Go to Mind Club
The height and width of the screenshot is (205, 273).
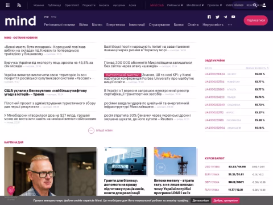click(x=157, y=5)
